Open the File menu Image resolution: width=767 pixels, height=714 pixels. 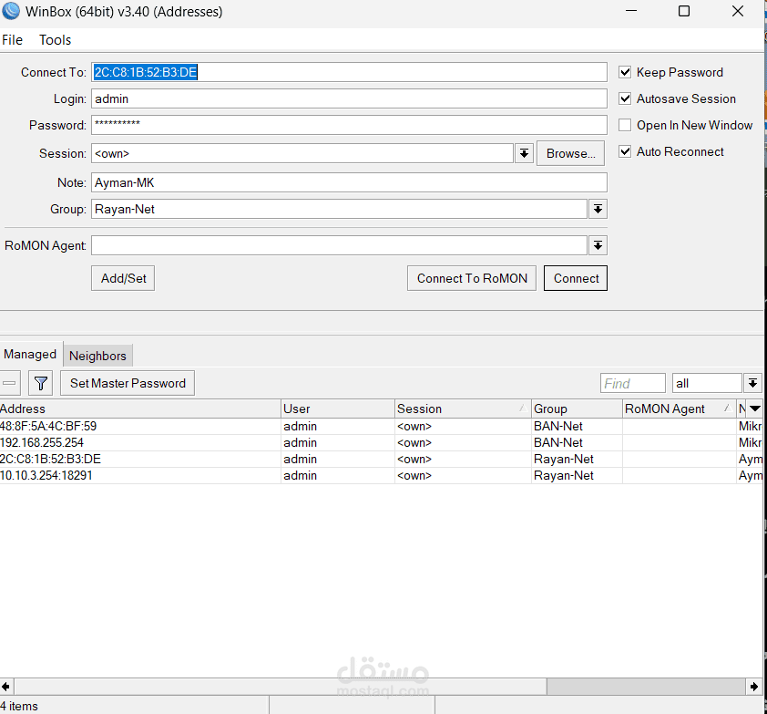coord(12,40)
